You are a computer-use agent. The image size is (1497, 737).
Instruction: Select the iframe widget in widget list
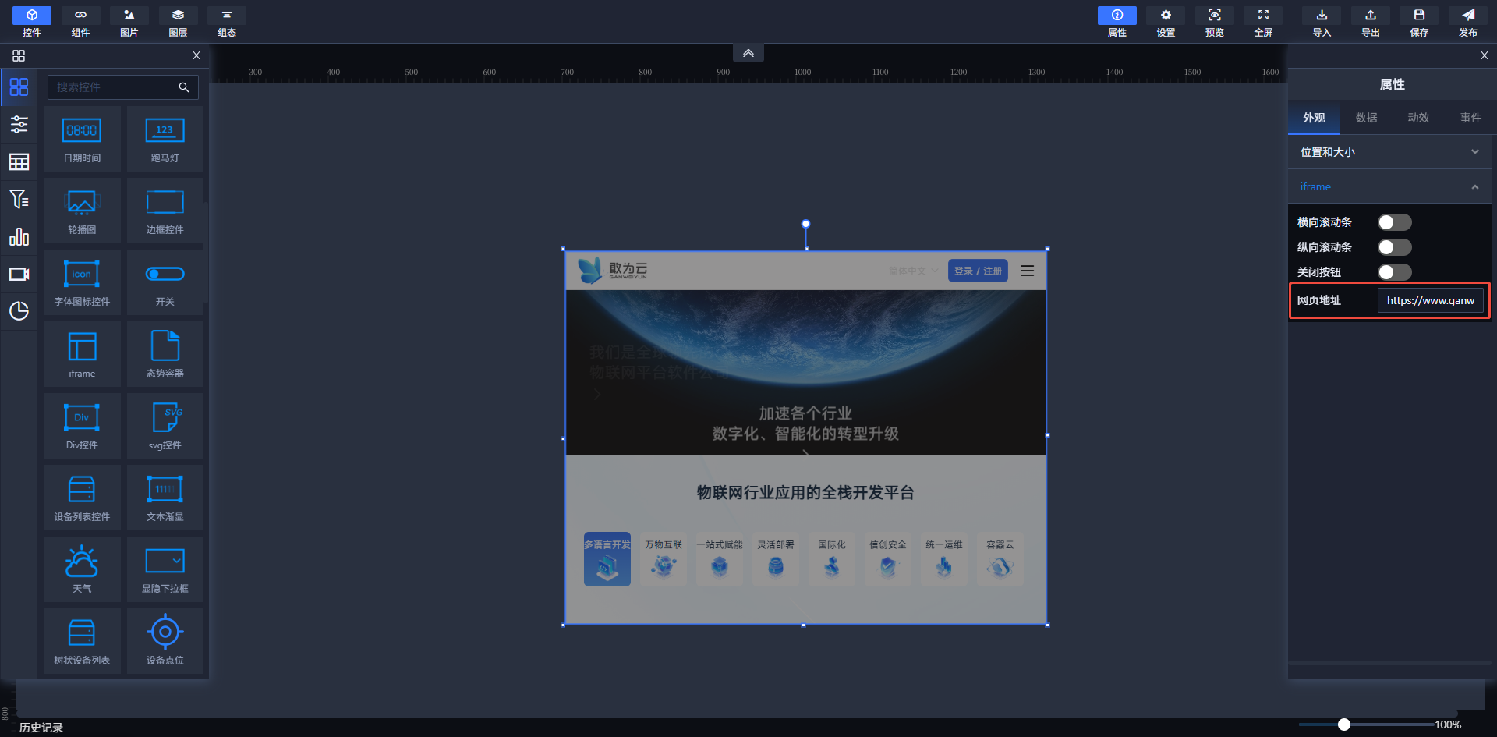click(82, 354)
